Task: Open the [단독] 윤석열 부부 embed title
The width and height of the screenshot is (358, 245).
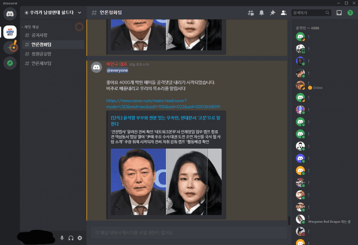Action: coord(165,121)
